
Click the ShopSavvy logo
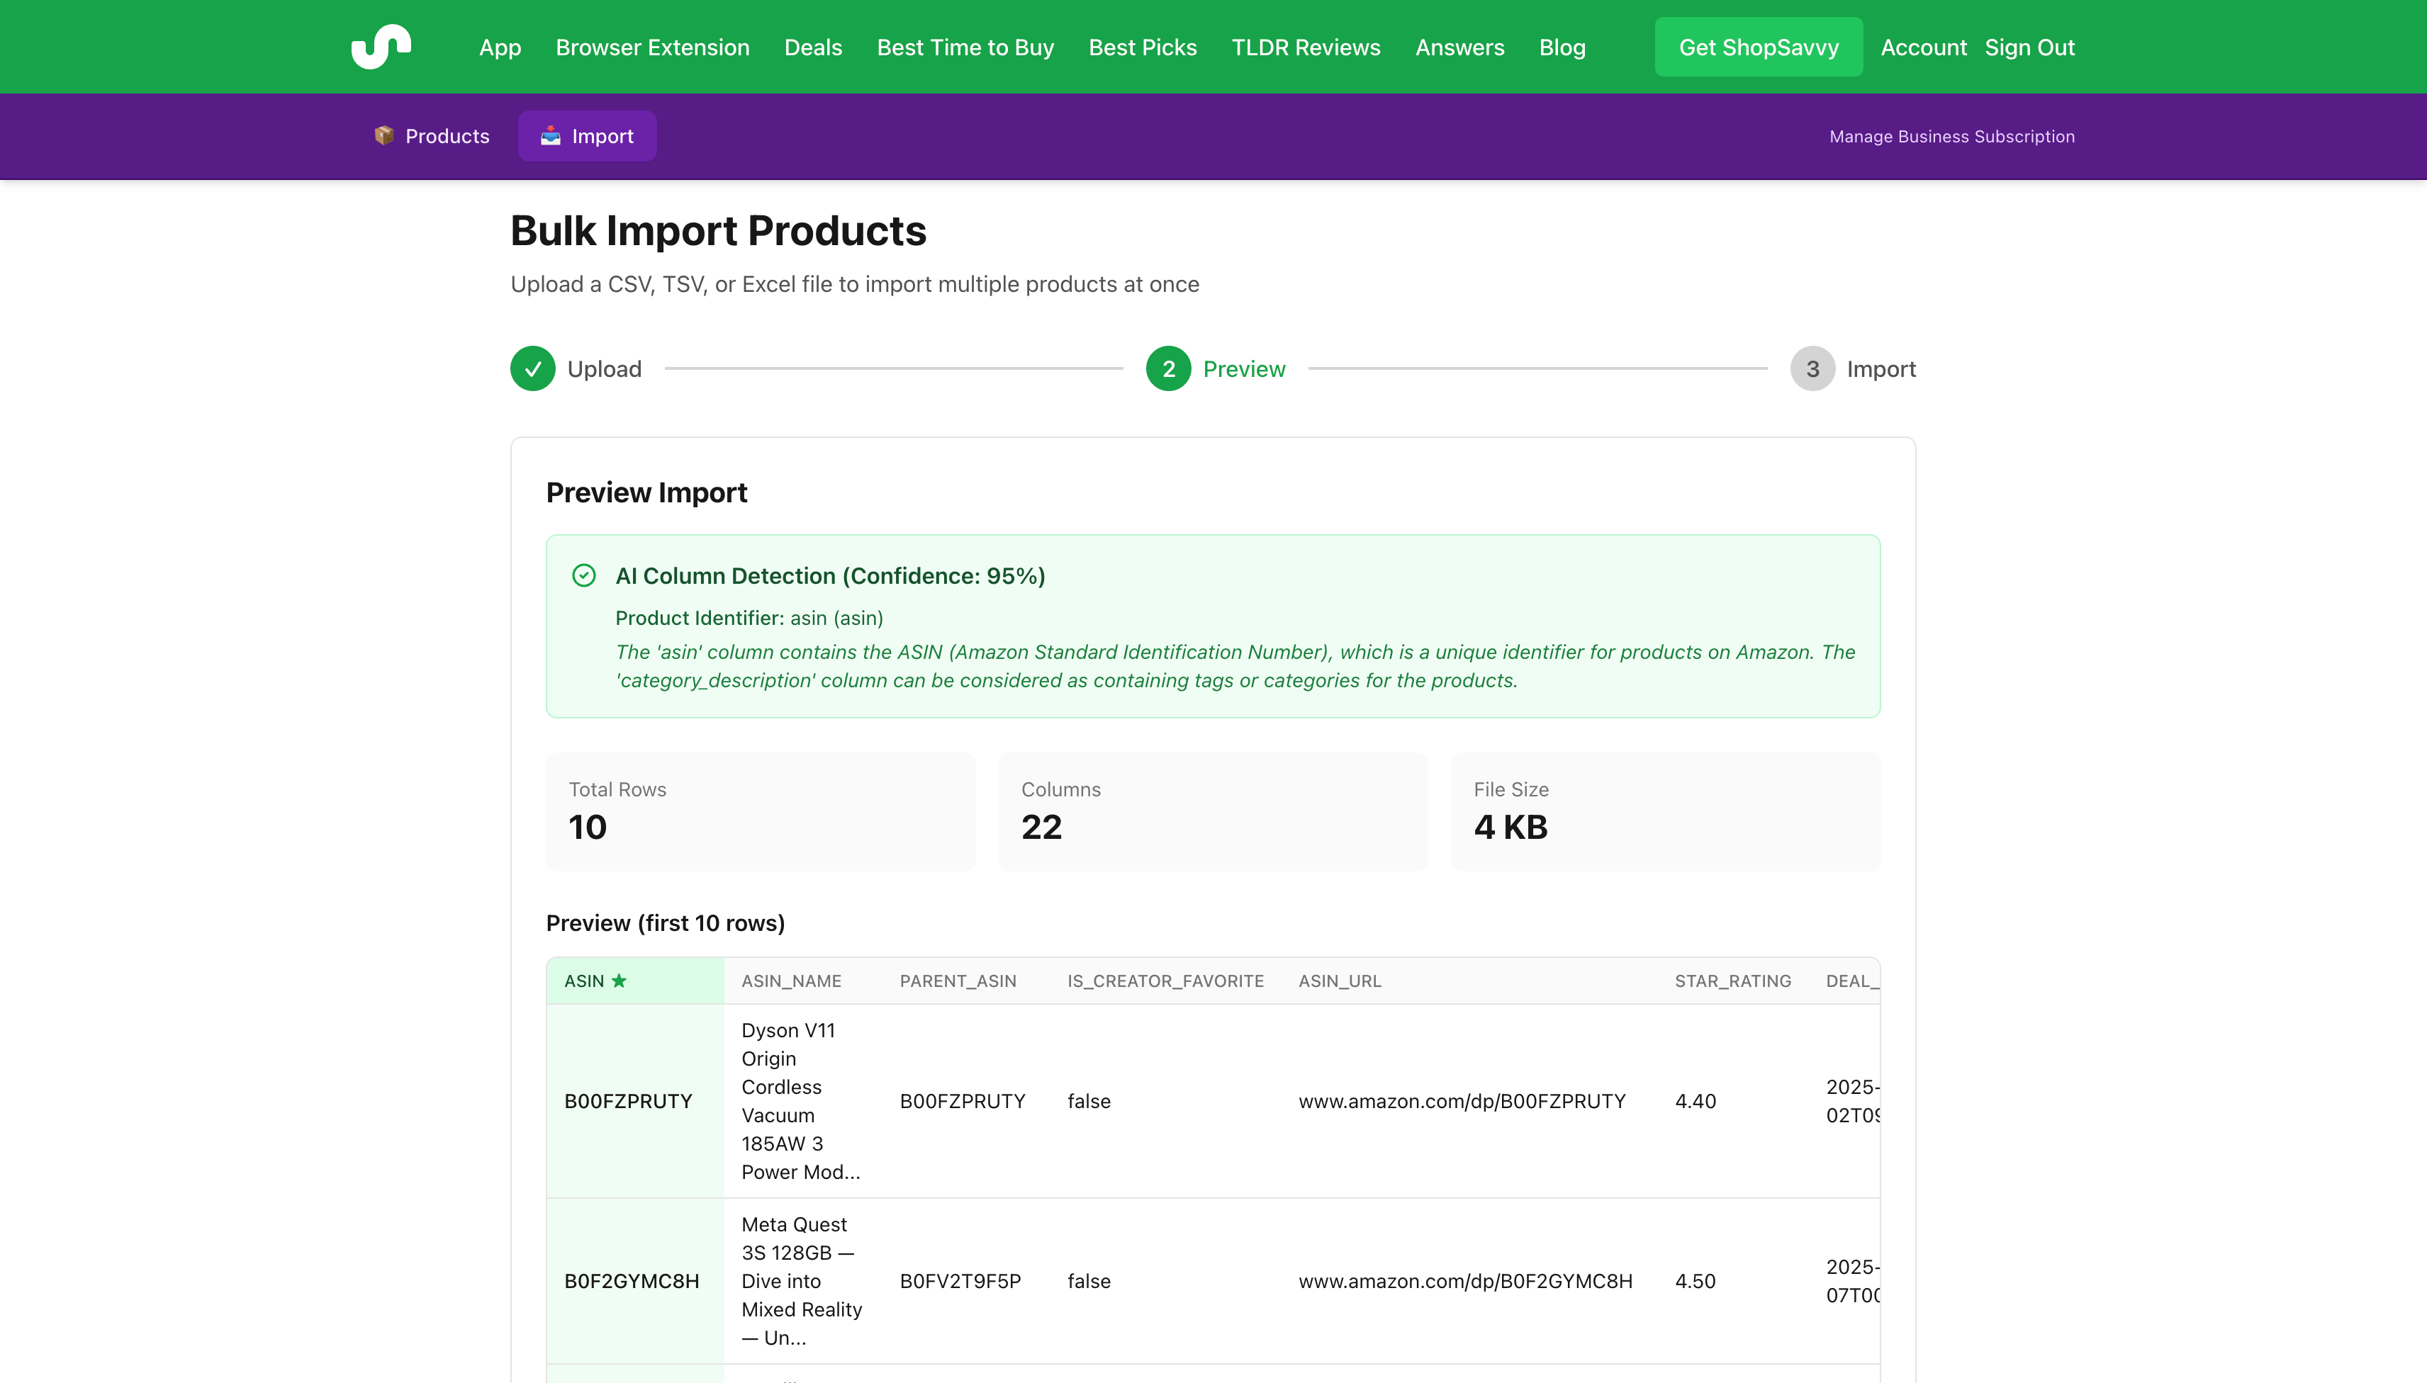point(381,45)
